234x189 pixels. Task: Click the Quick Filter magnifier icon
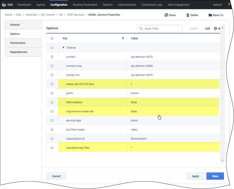click(141, 28)
